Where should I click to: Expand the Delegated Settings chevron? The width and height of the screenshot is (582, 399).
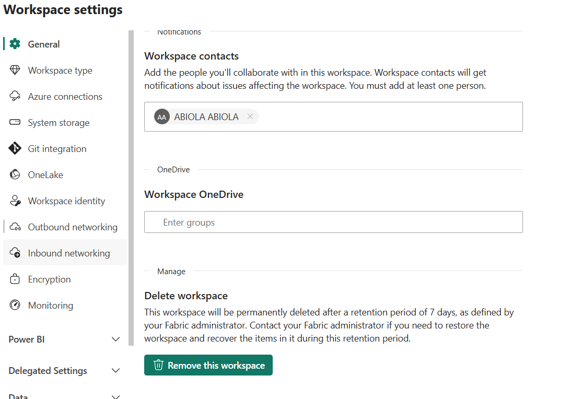[x=116, y=371]
